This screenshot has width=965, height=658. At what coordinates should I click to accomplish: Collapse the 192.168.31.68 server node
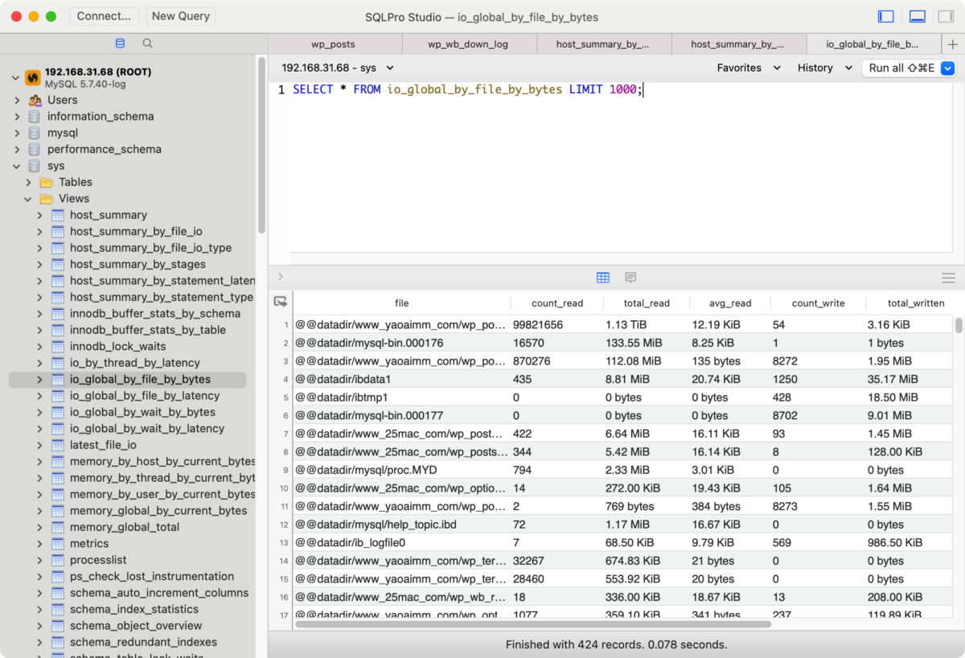[x=15, y=78]
